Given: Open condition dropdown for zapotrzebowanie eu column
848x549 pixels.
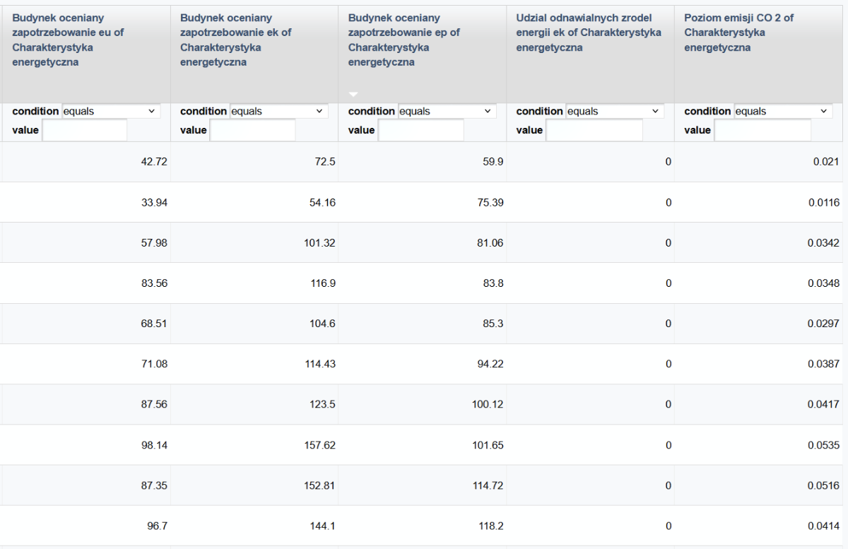Looking at the screenshot, I should pos(112,111).
